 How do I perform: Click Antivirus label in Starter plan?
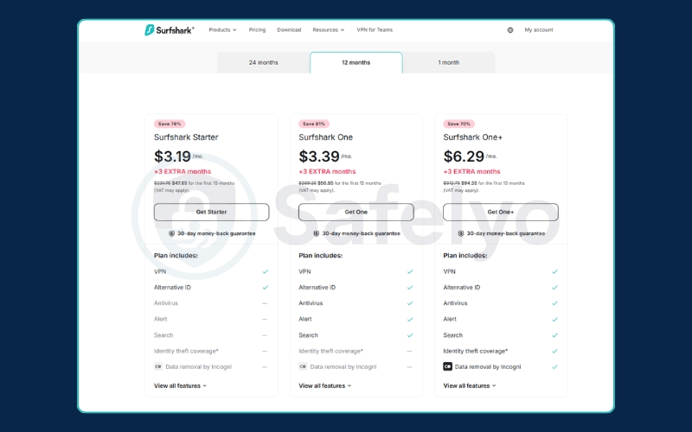[x=166, y=303]
